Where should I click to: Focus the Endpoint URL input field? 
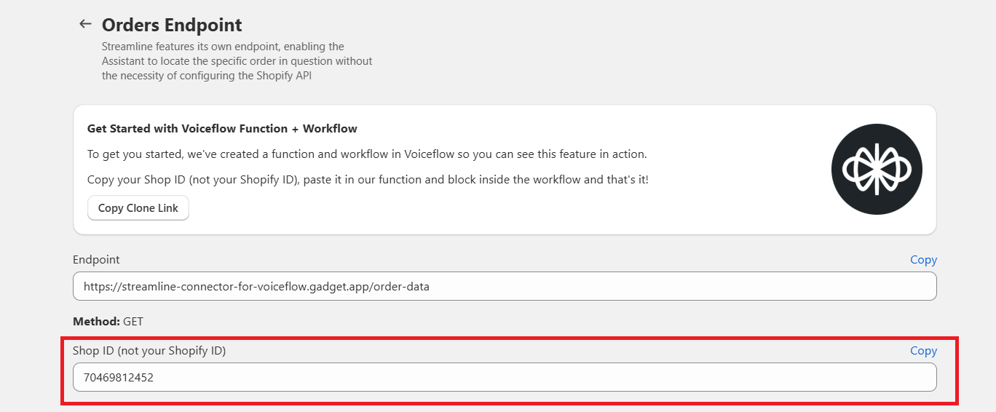pos(505,286)
